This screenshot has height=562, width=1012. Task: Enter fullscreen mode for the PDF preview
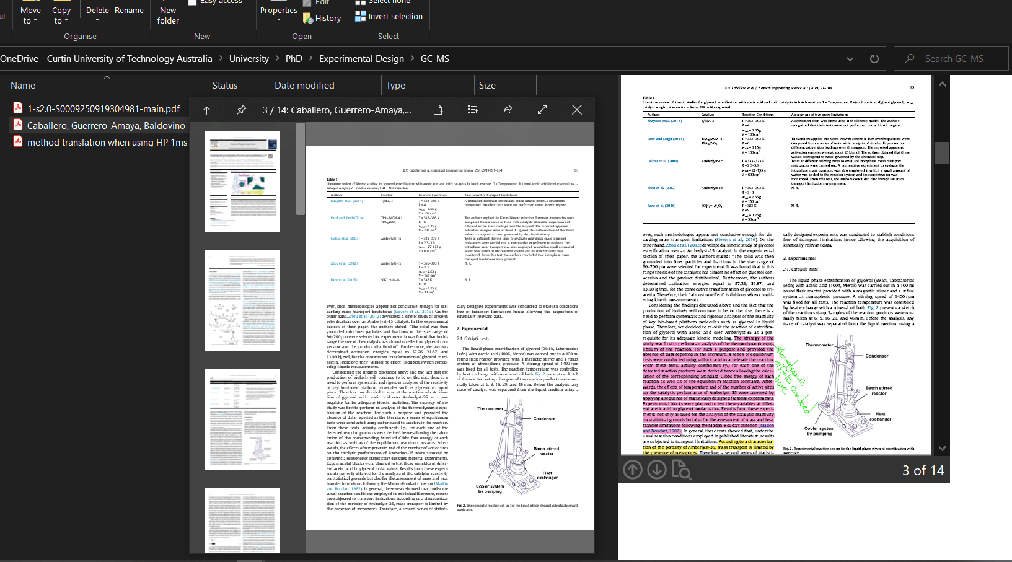[x=542, y=109]
